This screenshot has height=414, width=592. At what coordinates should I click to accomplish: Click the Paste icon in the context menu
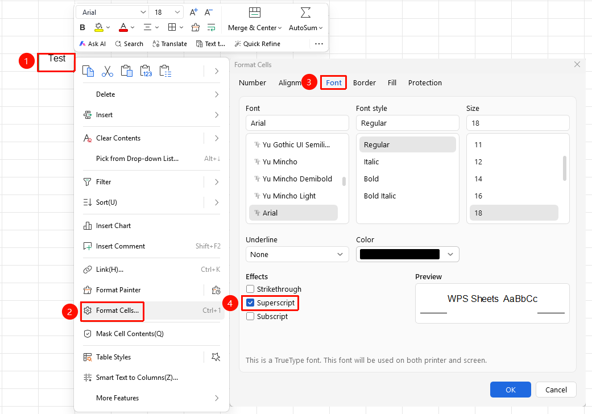coord(126,71)
